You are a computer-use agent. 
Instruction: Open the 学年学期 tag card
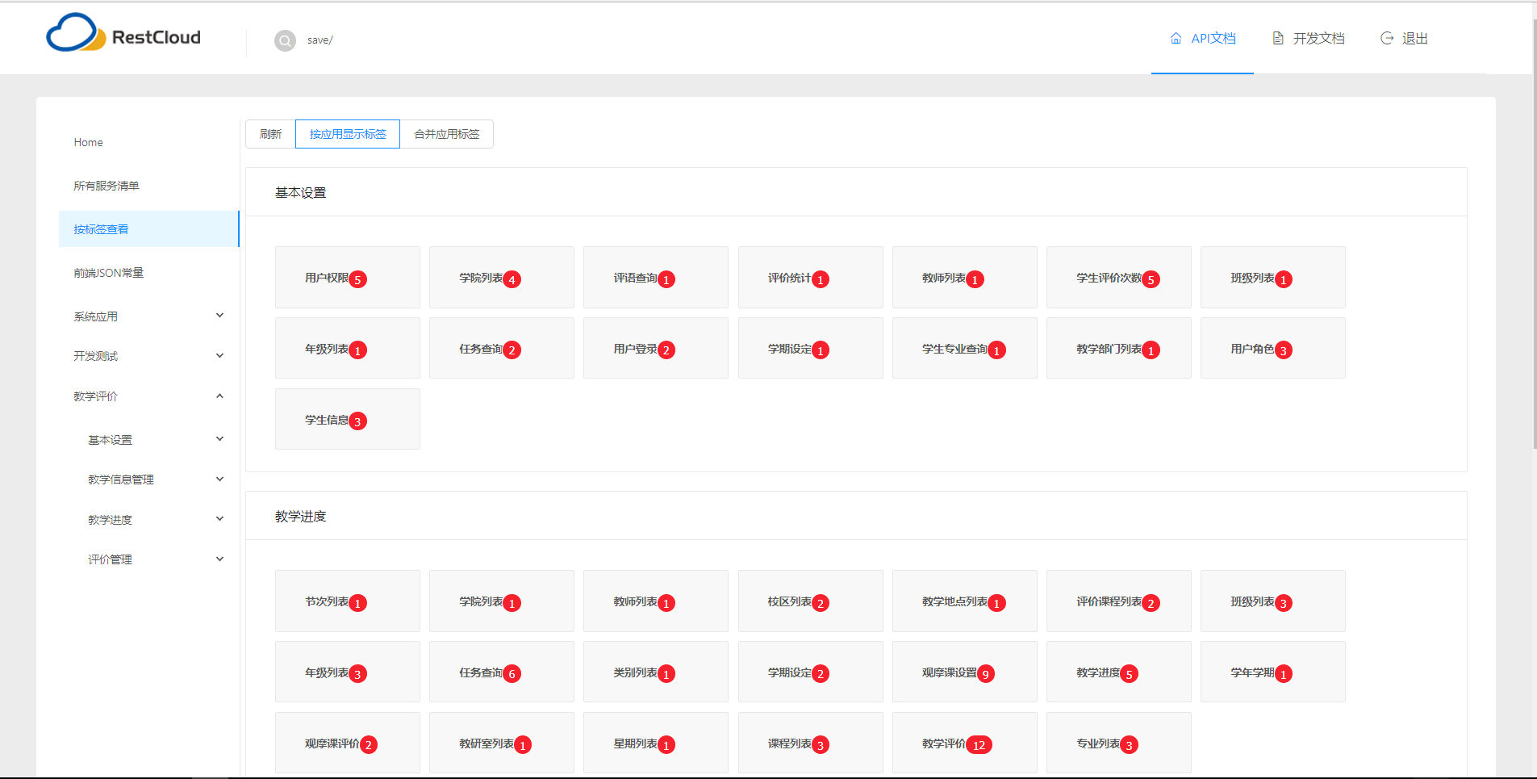1273,672
